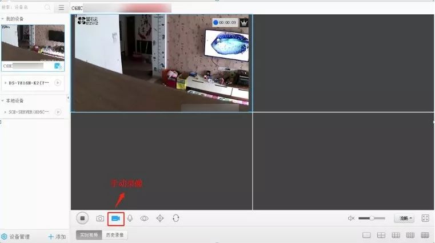Switch to the largest grid layout

coord(425,235)
